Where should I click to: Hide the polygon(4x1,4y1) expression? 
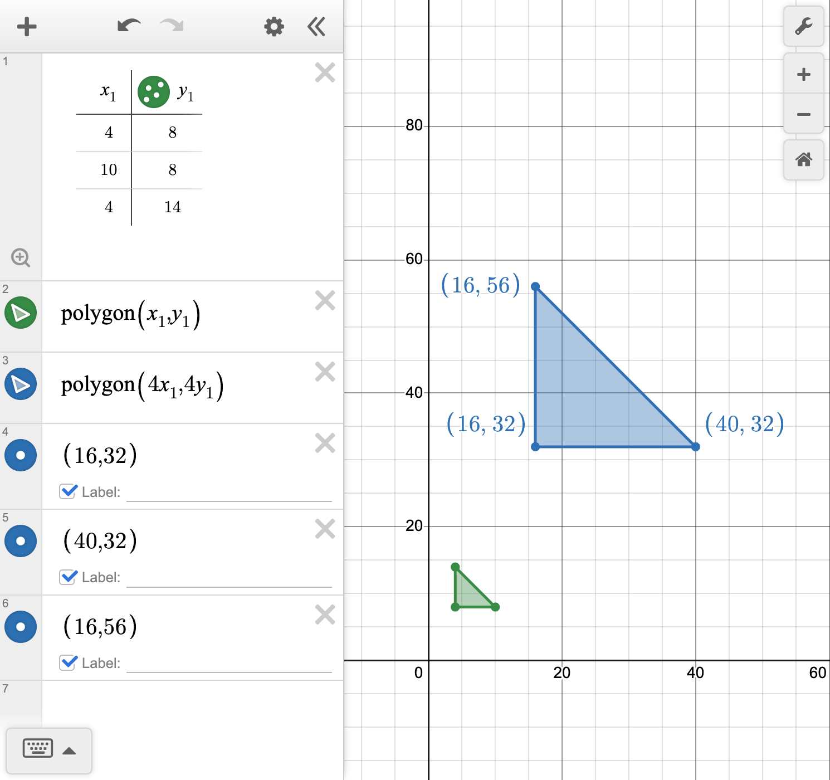click(20, 384)
